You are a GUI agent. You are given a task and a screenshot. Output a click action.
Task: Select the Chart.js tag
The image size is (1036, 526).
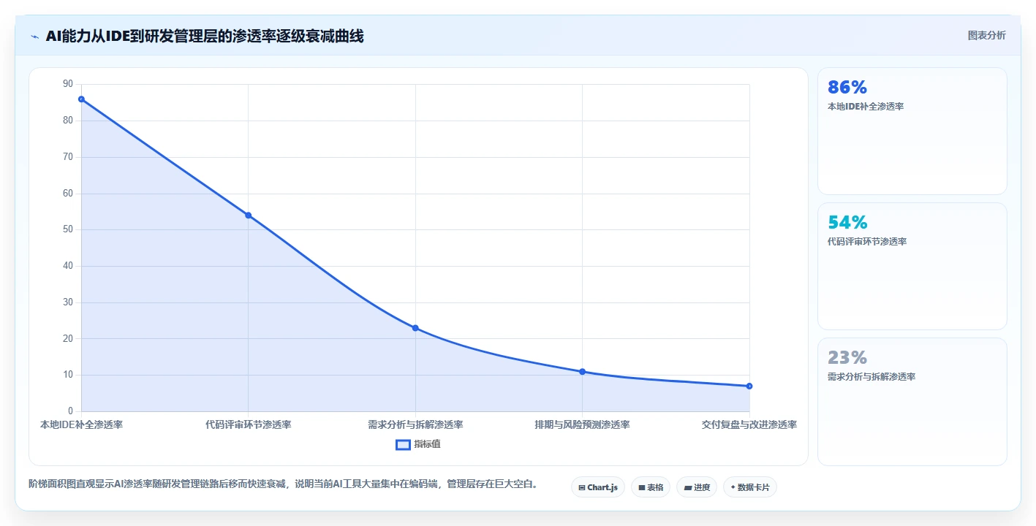(597, 487)
